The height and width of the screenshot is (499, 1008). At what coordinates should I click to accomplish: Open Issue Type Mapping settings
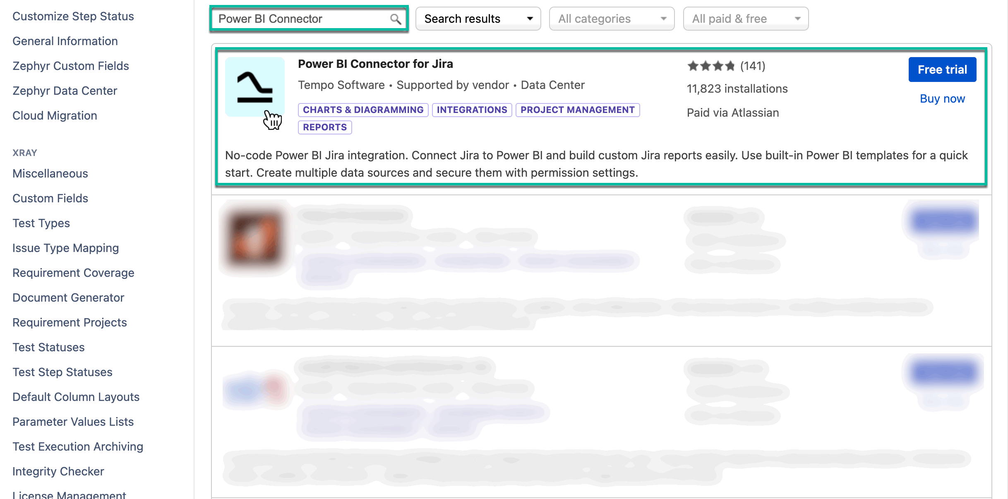coord(65,248)
